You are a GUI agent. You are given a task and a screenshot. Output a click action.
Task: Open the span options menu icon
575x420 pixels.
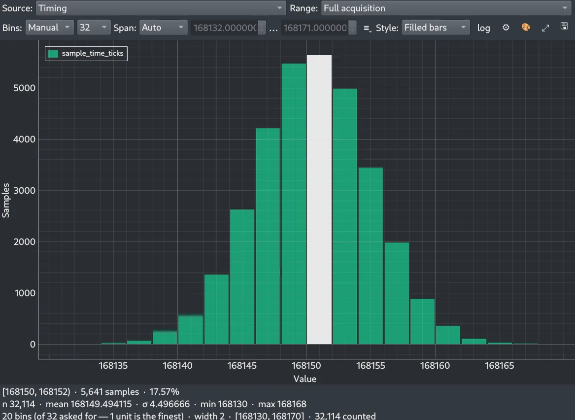[x=367, y=28]
